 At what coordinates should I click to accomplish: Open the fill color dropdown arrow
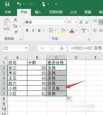[67, 30]
